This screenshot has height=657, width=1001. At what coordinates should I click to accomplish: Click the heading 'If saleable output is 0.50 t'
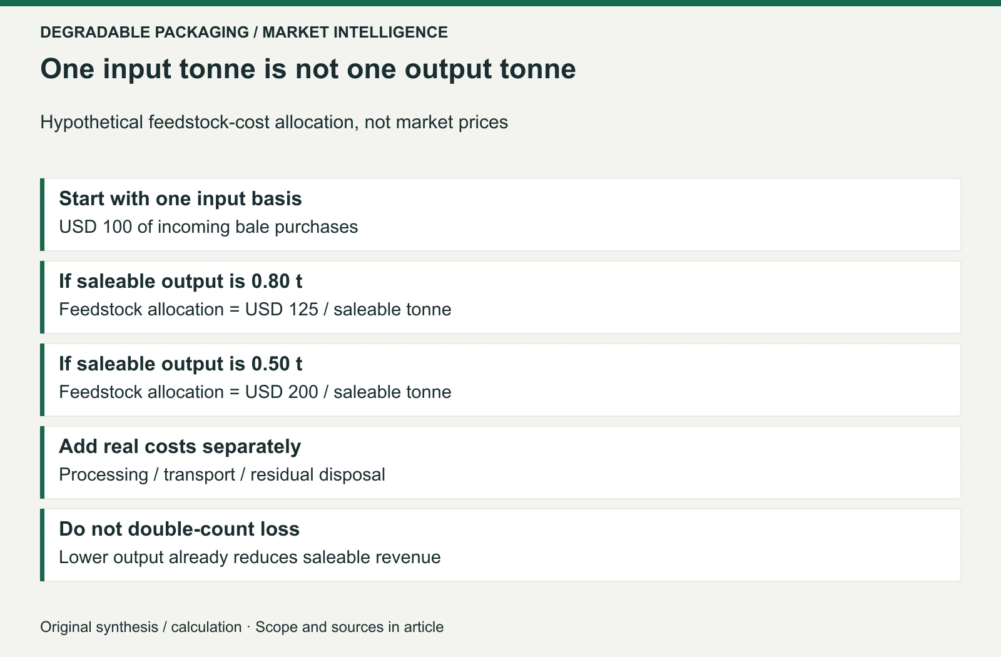tap(180, 364)
